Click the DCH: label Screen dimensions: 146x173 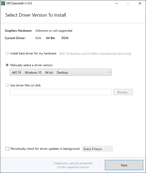(65, 38)
